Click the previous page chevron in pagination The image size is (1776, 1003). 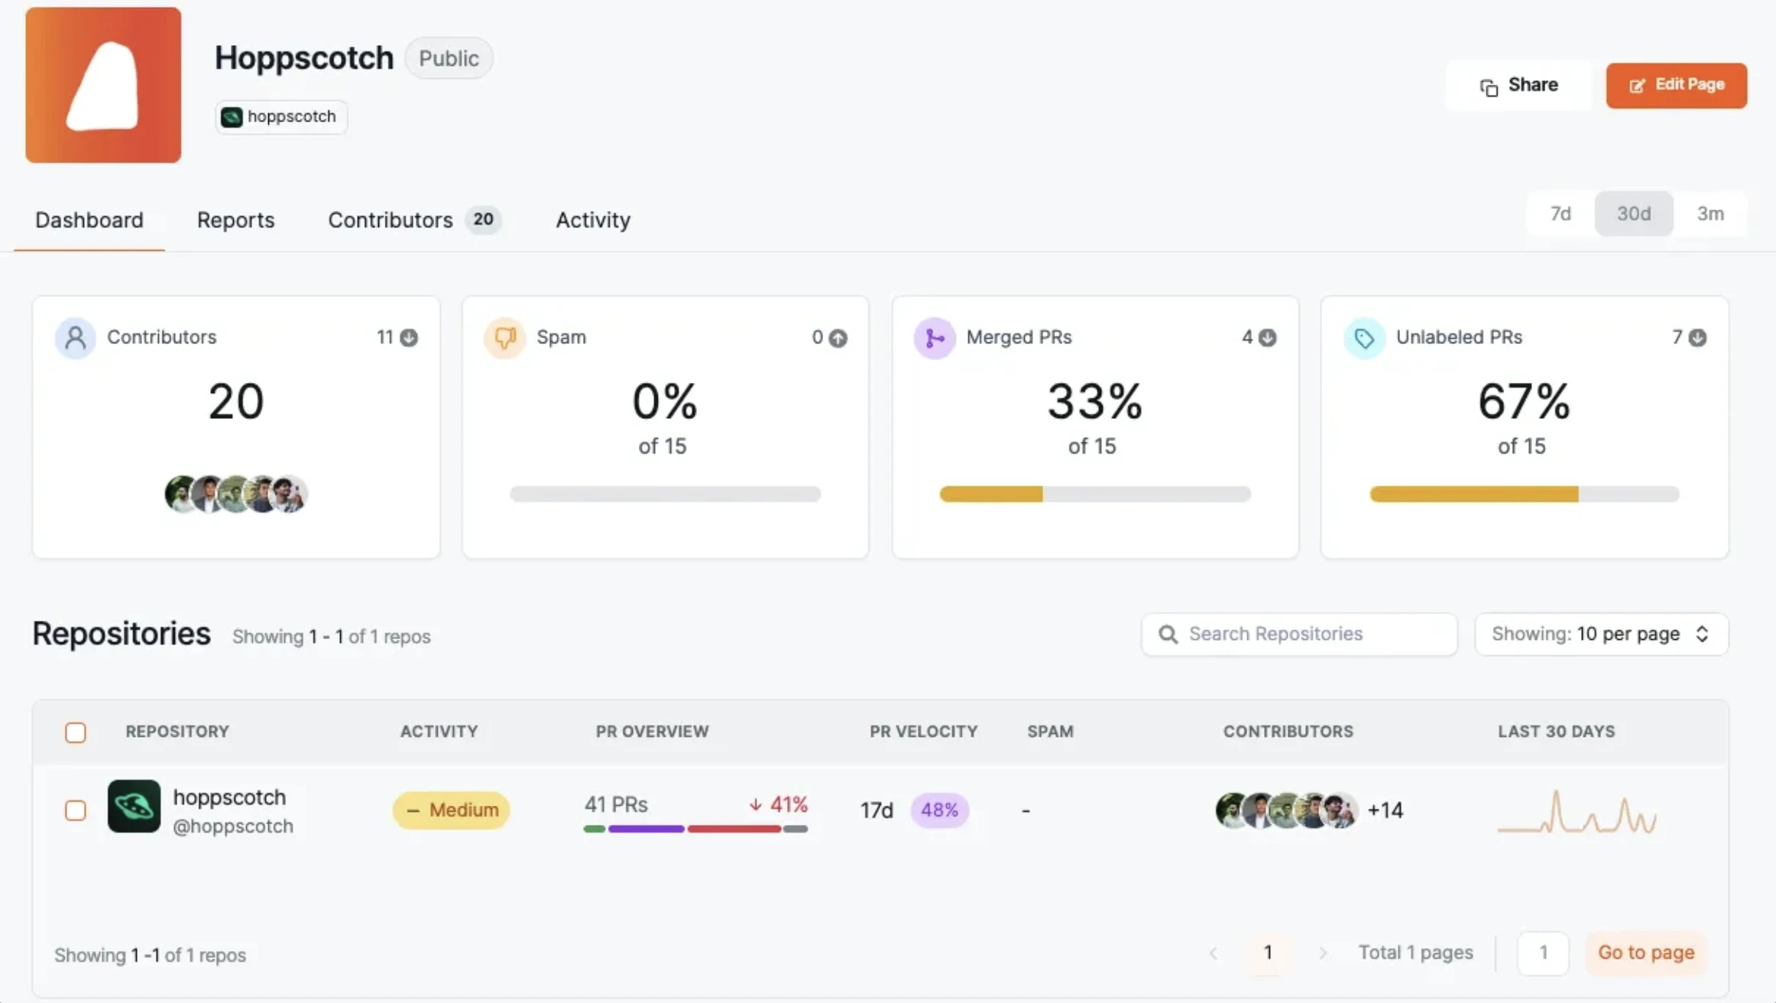(x=1214, y=953)
